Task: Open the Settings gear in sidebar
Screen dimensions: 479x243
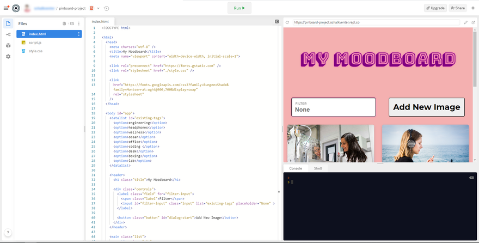Action: pyautogui.click(x=8, y=56)
